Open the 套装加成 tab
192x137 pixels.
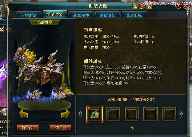coord(134,15)
